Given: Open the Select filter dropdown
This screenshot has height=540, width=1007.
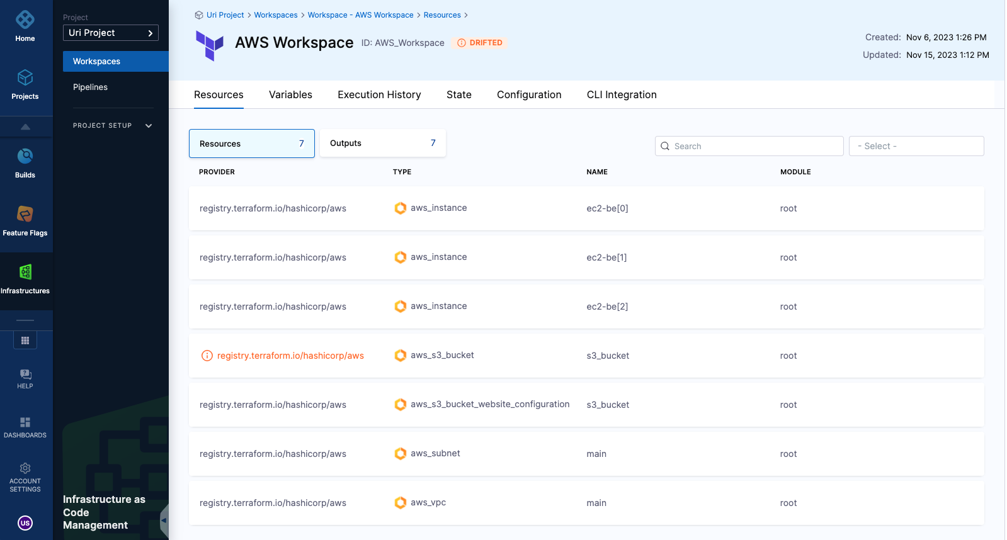Looking at the screenshot, I should pos(916,146).
